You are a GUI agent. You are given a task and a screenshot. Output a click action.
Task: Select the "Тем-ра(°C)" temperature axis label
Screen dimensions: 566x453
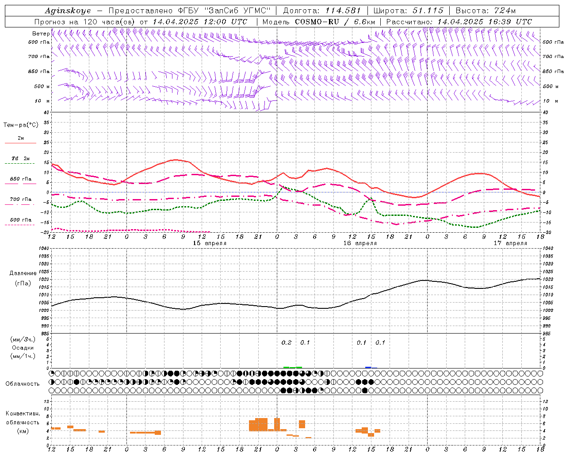(21, 125)
